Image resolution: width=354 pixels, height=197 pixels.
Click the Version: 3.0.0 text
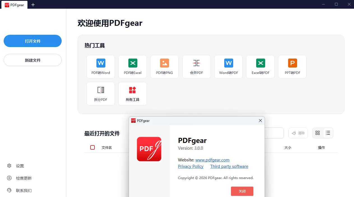pyautogui.click(x=191, y=148)
